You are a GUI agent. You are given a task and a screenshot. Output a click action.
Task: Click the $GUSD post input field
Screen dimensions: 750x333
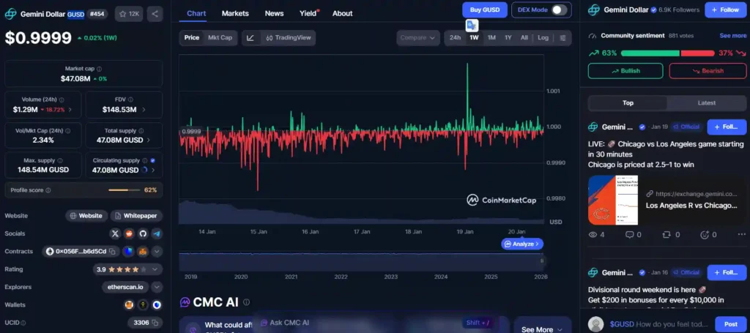click(660, 324)
